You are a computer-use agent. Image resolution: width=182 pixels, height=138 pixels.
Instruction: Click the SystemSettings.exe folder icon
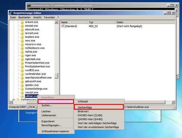pos(22,89)
